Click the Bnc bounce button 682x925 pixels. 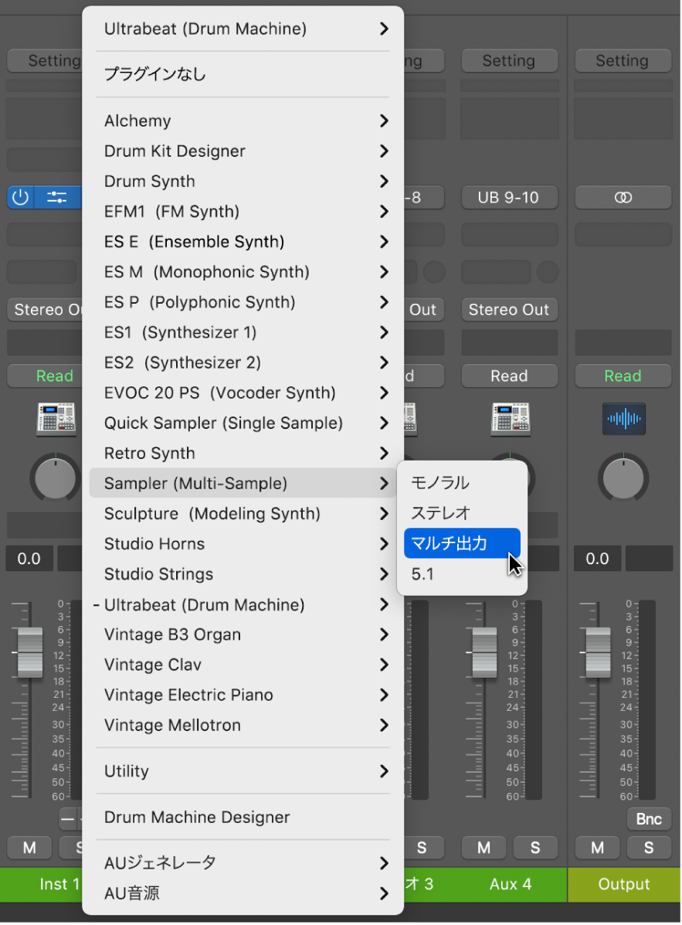[x=649, y=818]
